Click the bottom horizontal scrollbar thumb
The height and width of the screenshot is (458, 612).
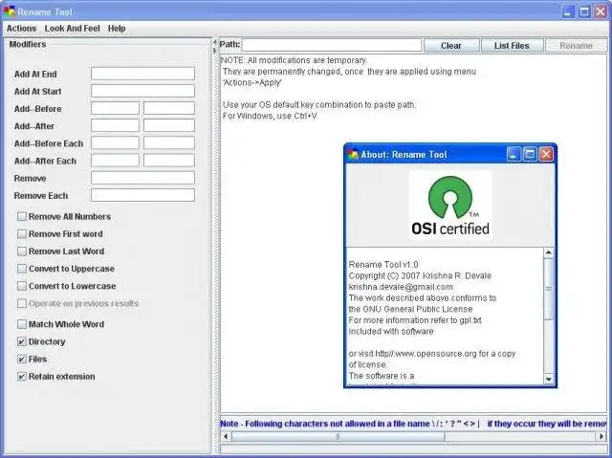tap(338, 437)
